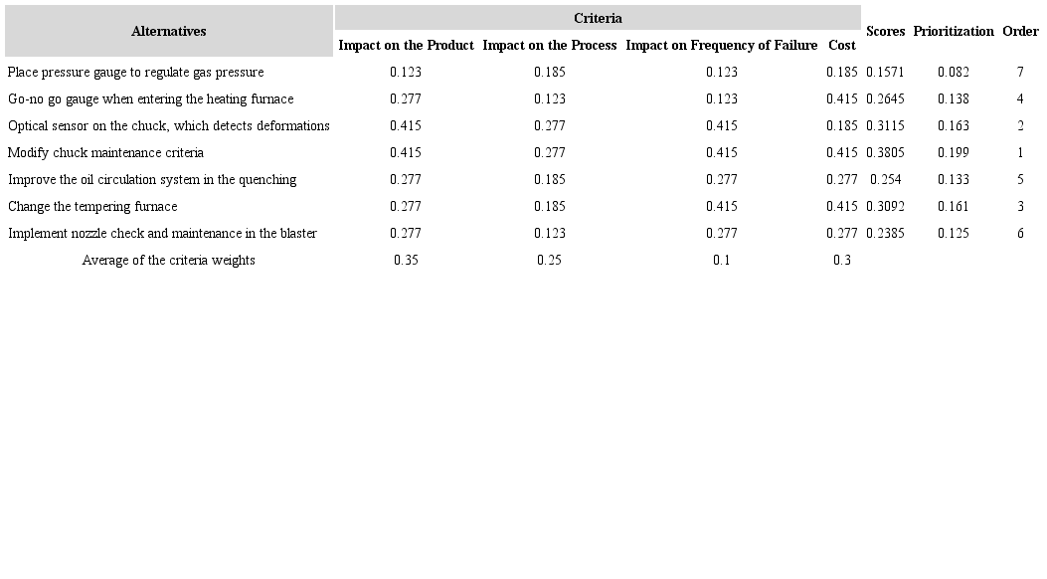This screenshot has height=579, width=1047.
Task: Click the Average of the criteria weights label
Action: [x=169, y=260]
